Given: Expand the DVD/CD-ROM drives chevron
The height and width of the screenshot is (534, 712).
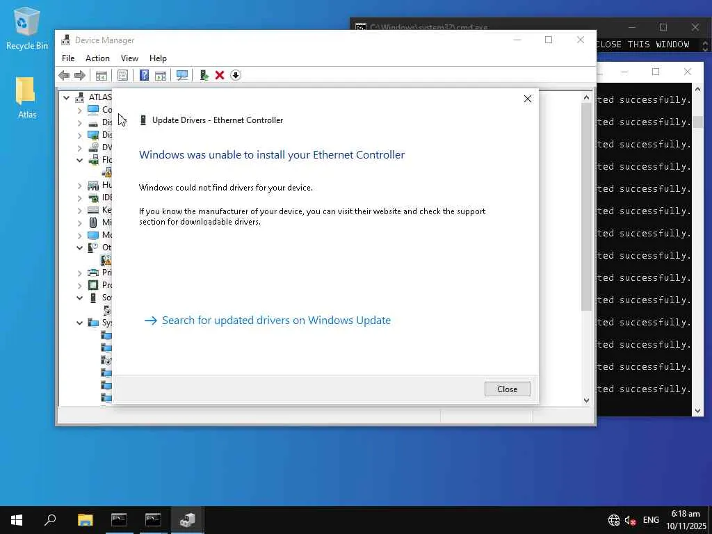Looking at the screenshot, I should pyautogui.click(x=79, y=148).
